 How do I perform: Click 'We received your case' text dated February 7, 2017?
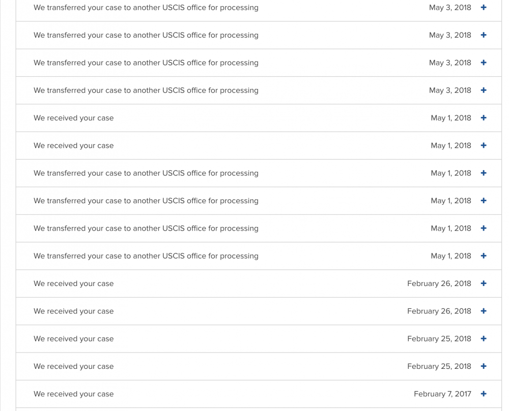point(74,394)
